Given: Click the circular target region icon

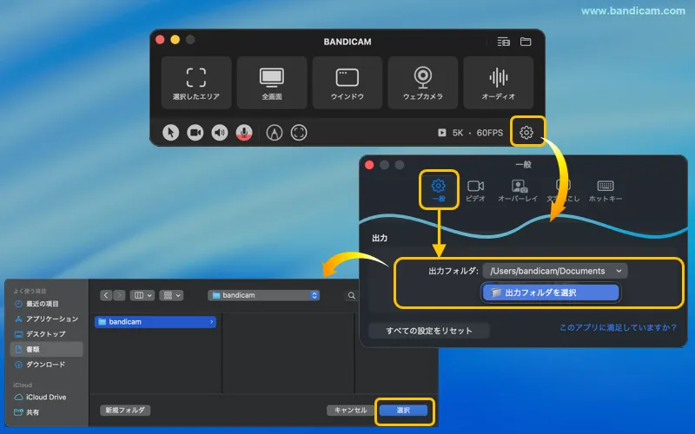Looking at the screenshot, I should (x=299, y=133).
